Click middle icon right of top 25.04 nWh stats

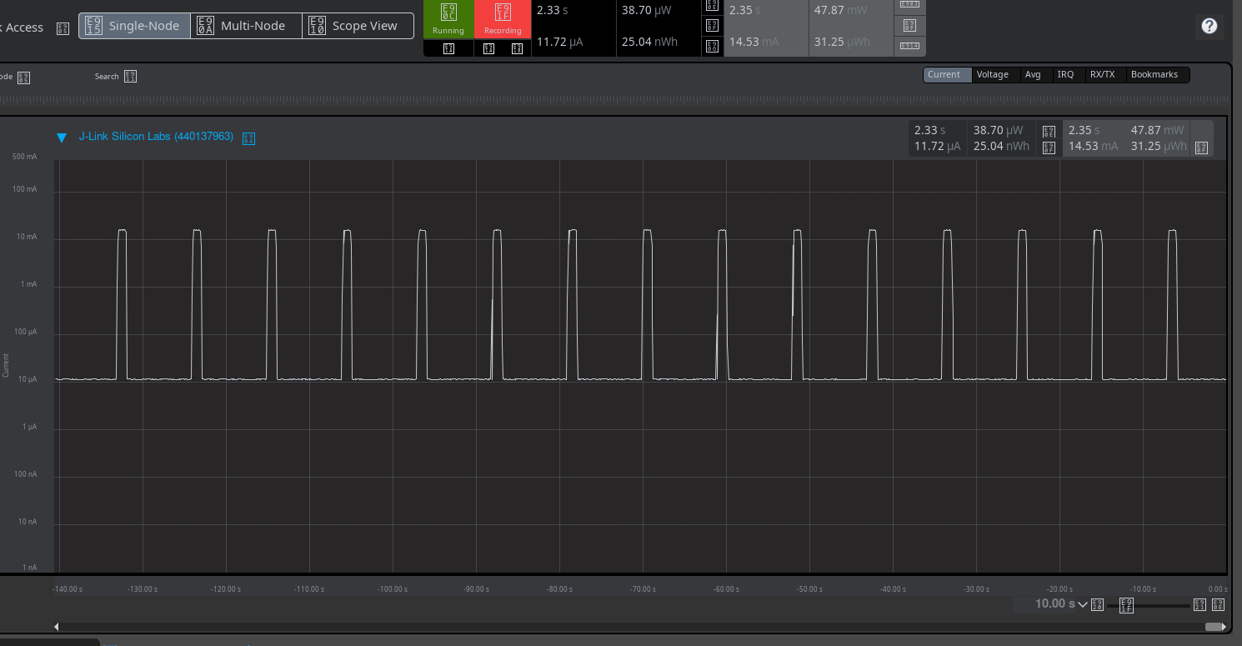click(712, 26)
